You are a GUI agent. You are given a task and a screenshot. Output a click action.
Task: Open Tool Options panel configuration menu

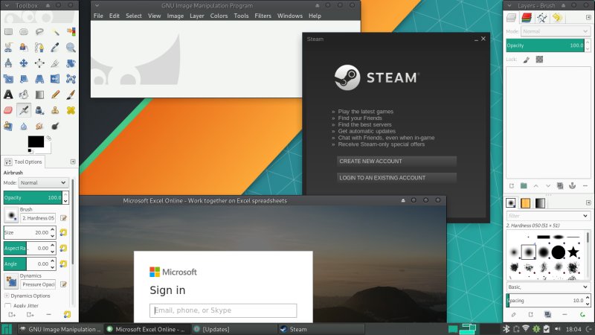(x=73, y=162)
